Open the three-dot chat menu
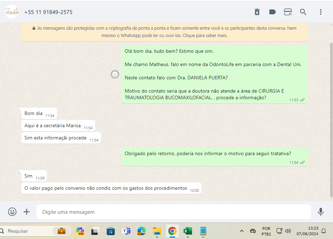 320,12
